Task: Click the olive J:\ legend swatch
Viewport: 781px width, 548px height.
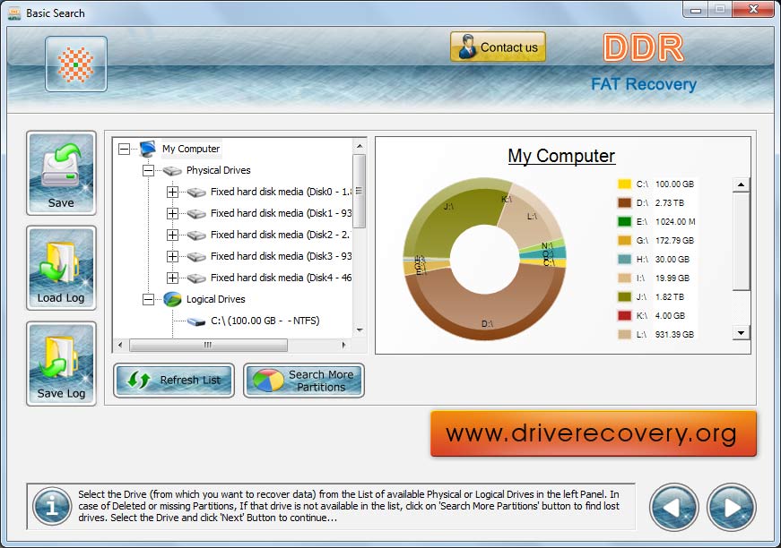Action: pyautogui.click(x=625, y=297)
